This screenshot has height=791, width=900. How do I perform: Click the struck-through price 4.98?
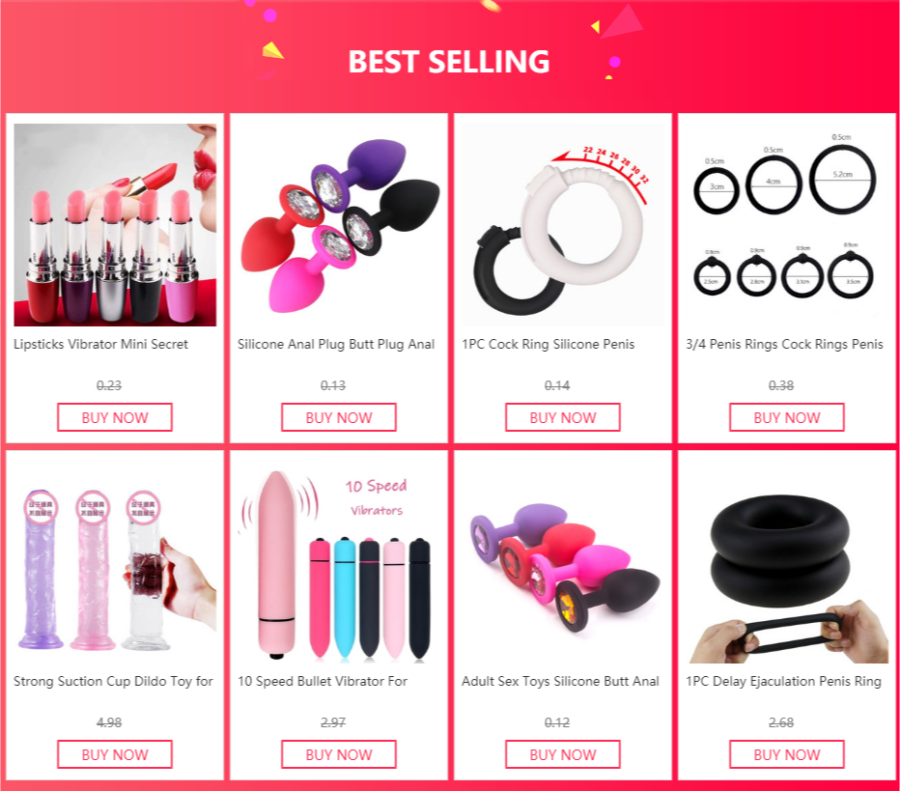(109, 722)
